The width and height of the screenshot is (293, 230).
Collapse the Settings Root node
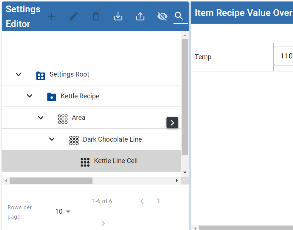click(18, 75)
